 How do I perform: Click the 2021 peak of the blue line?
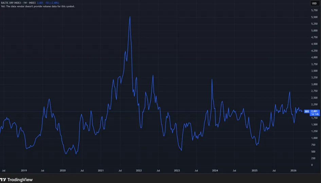(130, 17)
